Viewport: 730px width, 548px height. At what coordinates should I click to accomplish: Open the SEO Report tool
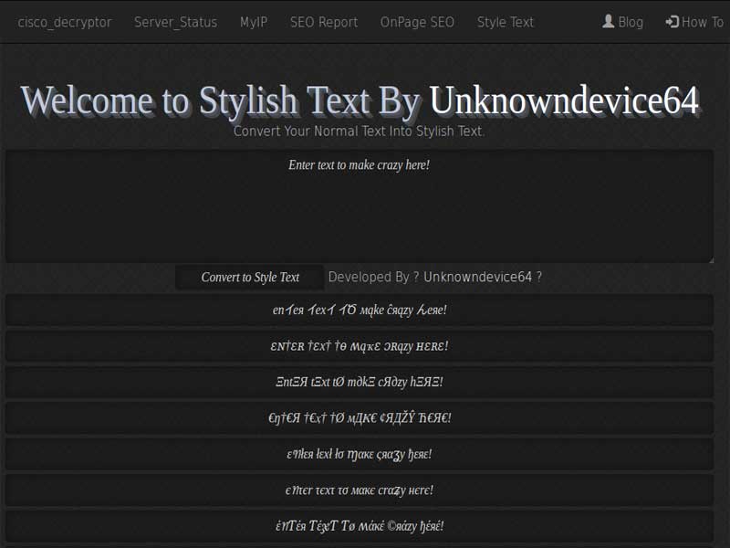click(323, 22)
